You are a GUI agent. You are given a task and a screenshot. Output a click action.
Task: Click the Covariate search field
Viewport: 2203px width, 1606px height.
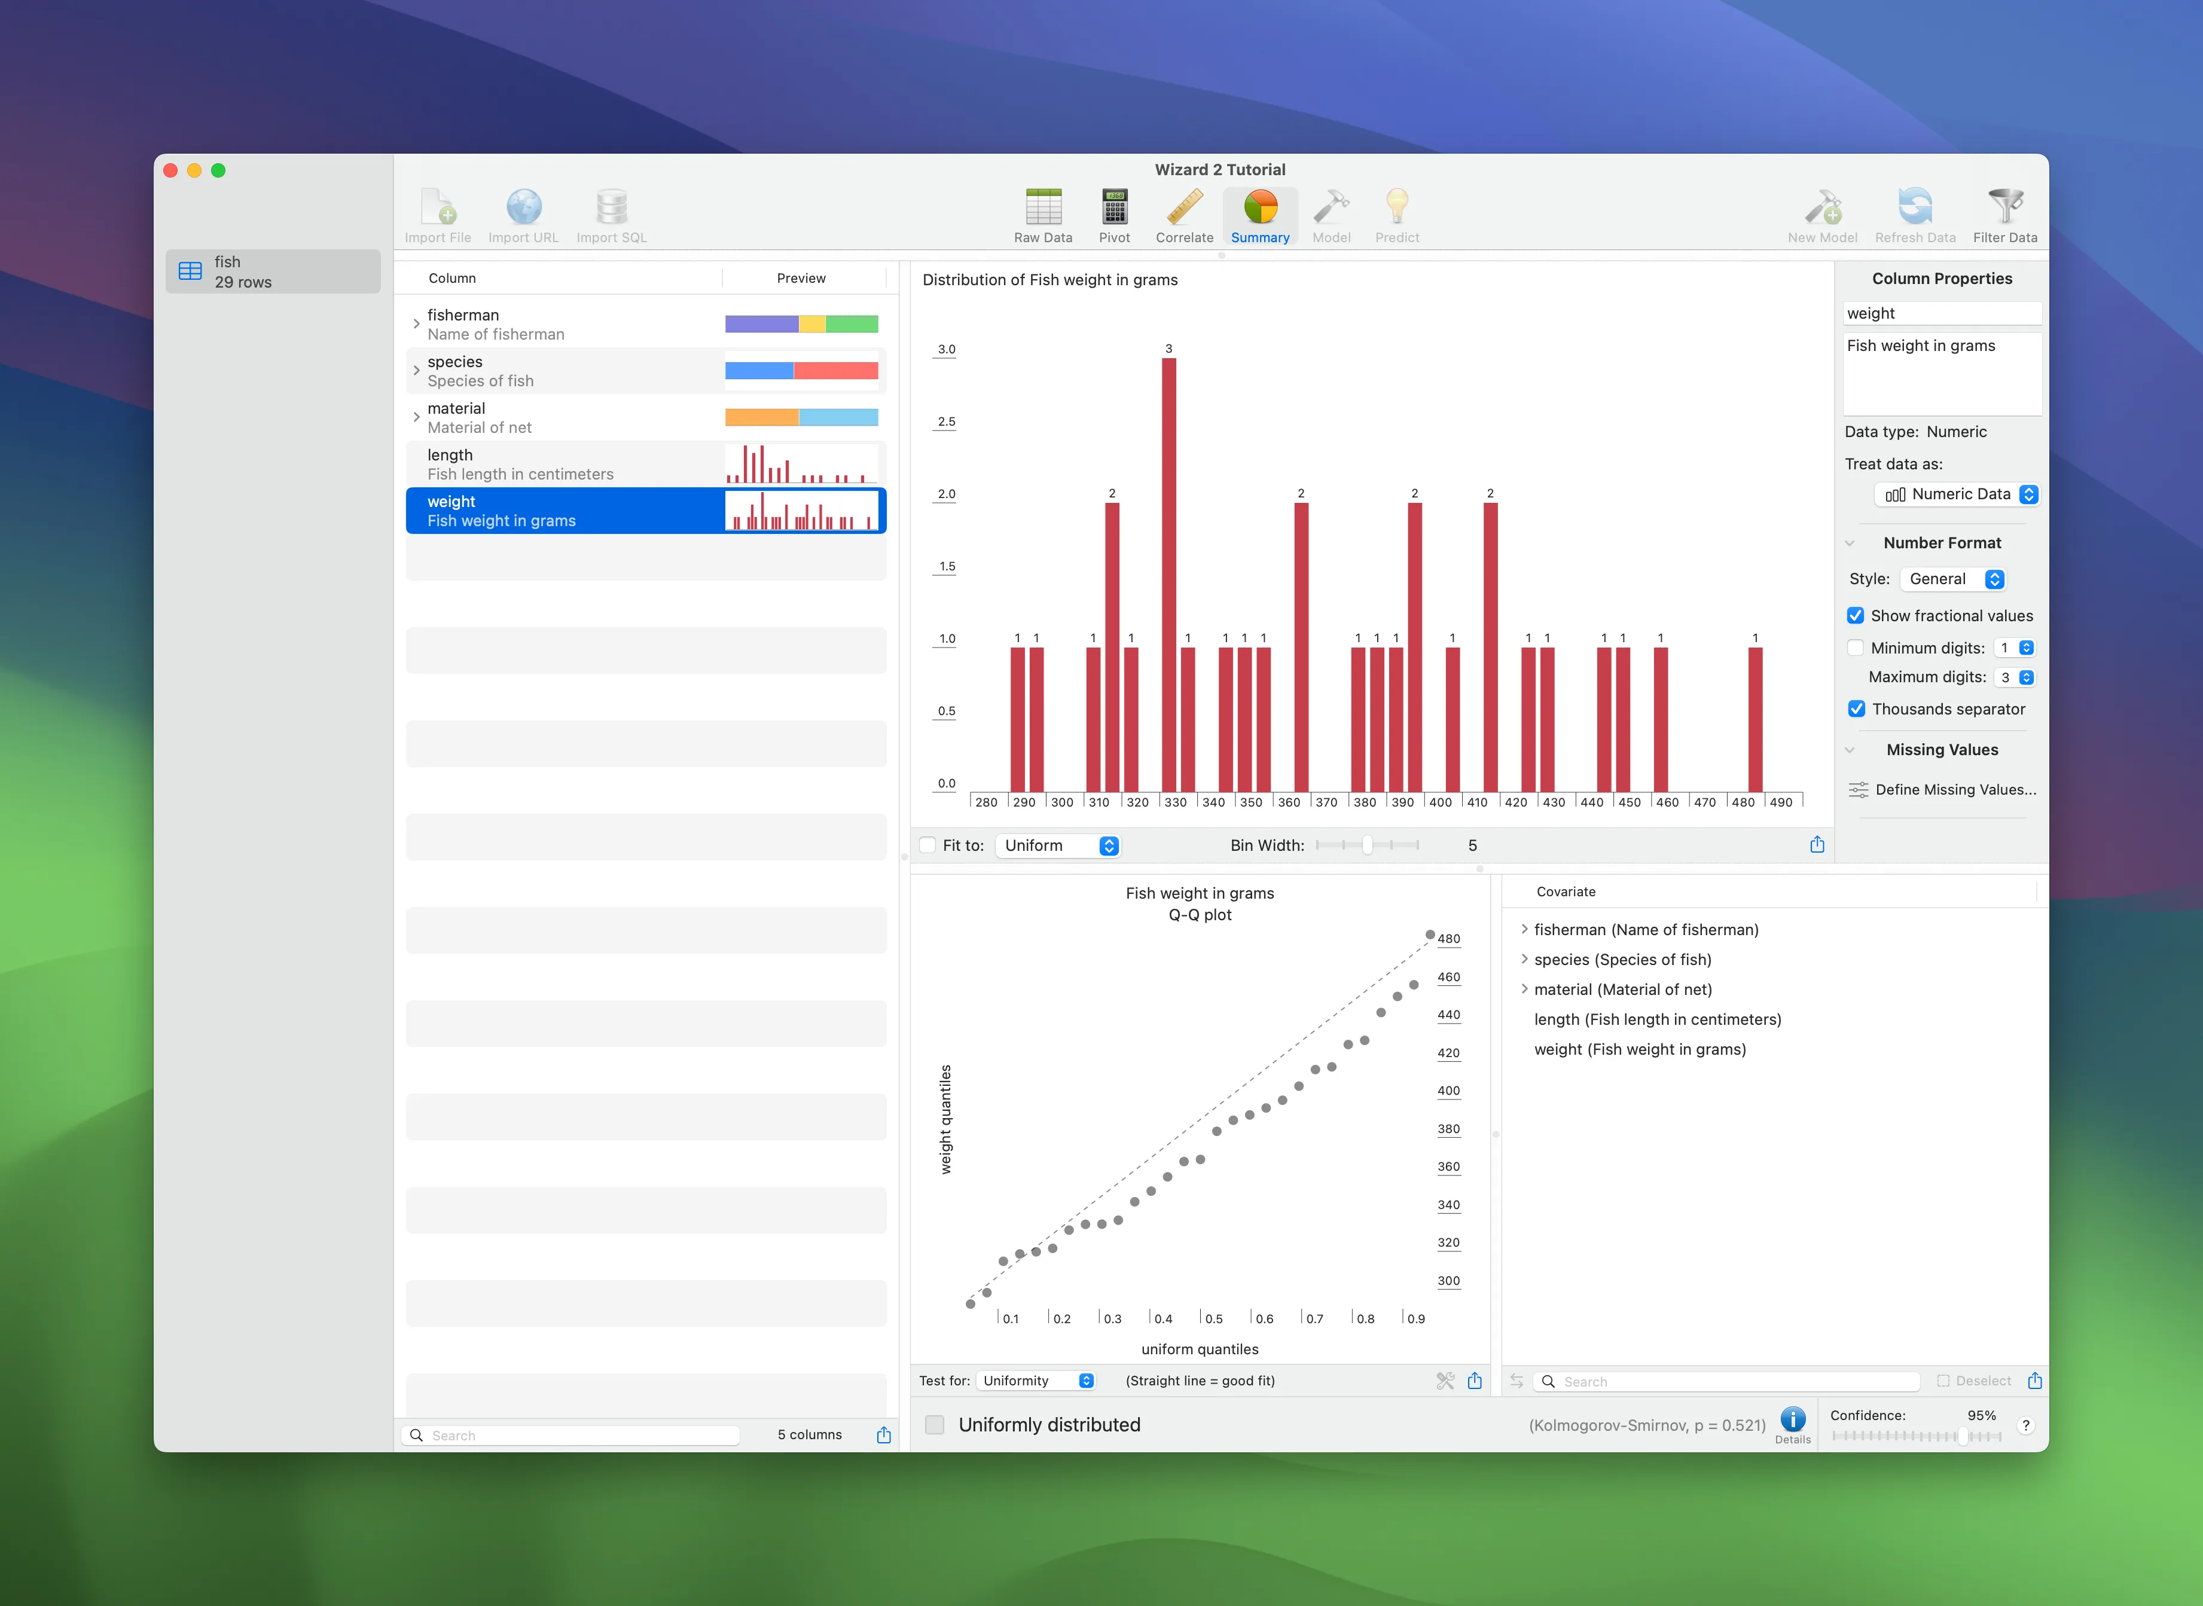click(x=1721, y=1381)
